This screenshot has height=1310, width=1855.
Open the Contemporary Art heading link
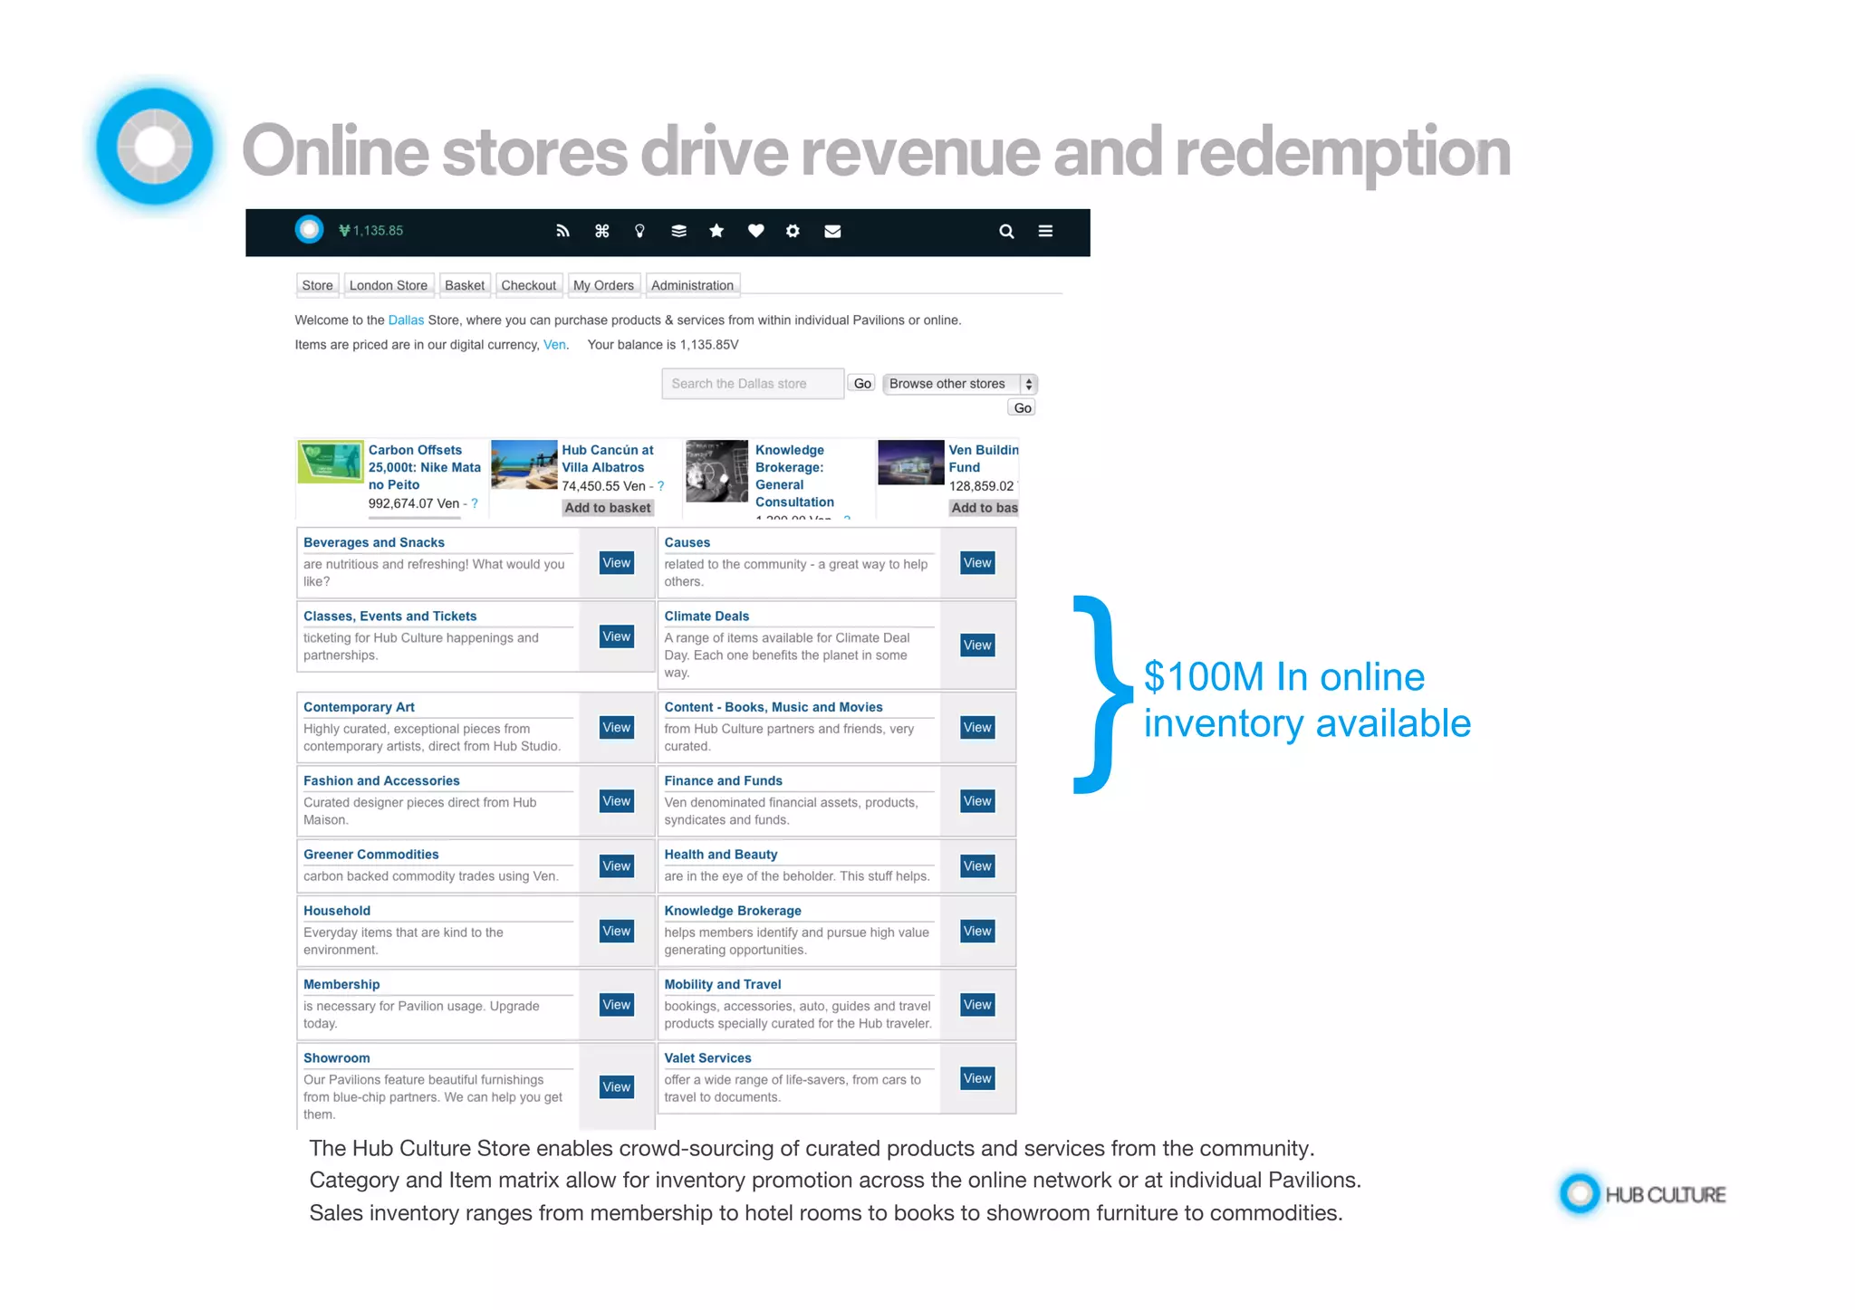(x=359, y=707)
